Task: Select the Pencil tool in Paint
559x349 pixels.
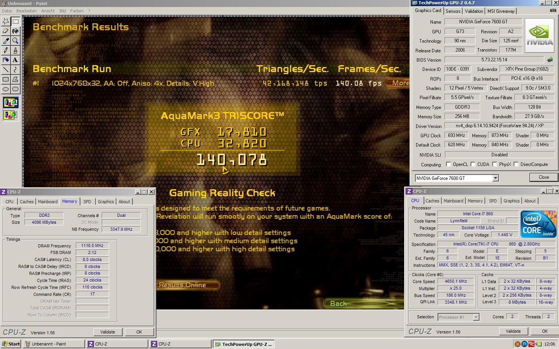Action: 6,50
